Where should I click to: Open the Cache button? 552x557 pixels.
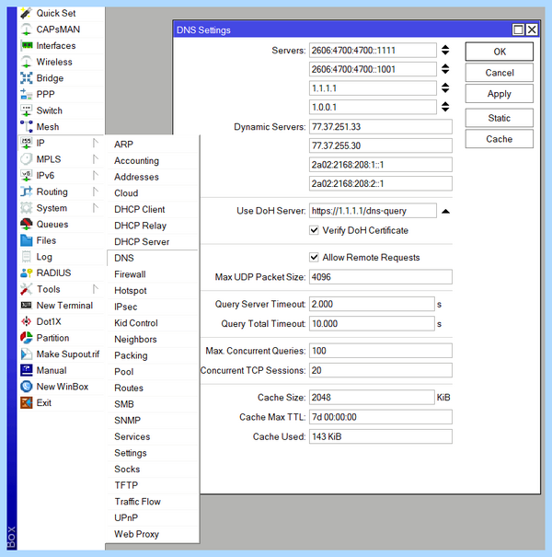(x=500, y=139)
